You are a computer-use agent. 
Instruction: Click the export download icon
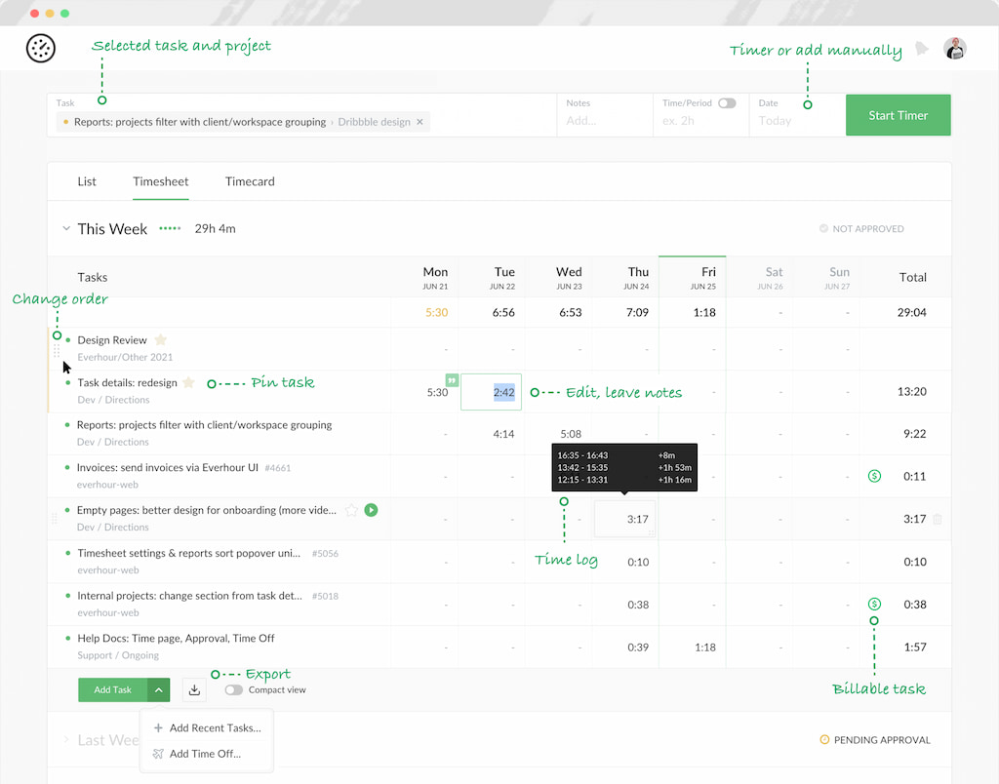[194, 689]
